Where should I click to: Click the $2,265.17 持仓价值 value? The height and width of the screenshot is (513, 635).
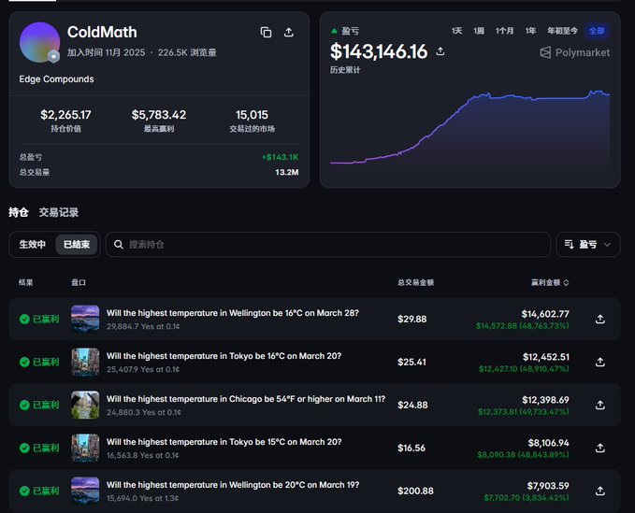click(x=65, y=115)
